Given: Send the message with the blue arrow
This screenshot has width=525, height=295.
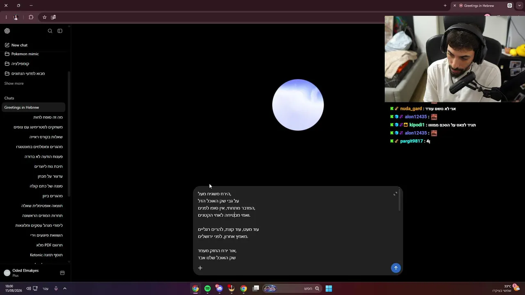Looking at the screenshot, I should 396,268.
